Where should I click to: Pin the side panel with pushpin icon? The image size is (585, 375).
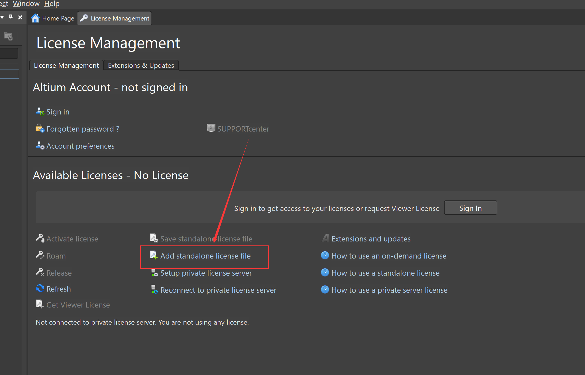11,17
